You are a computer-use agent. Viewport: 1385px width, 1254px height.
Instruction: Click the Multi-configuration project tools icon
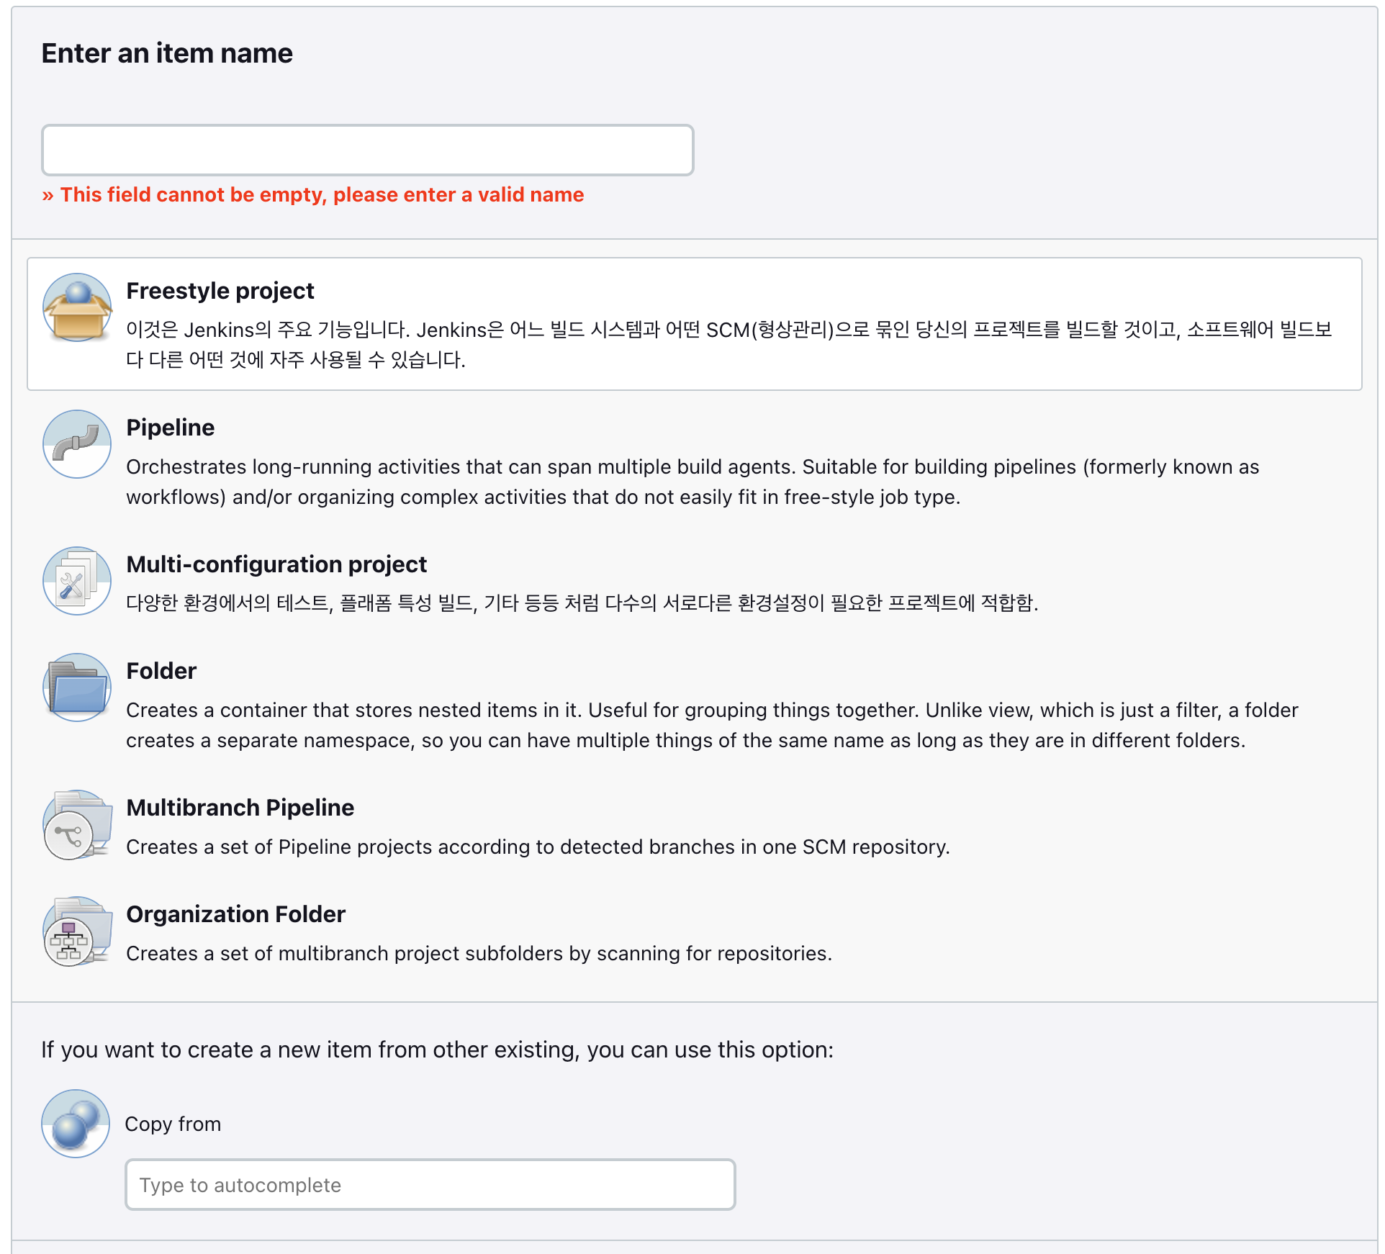click(x=77, y=581)
